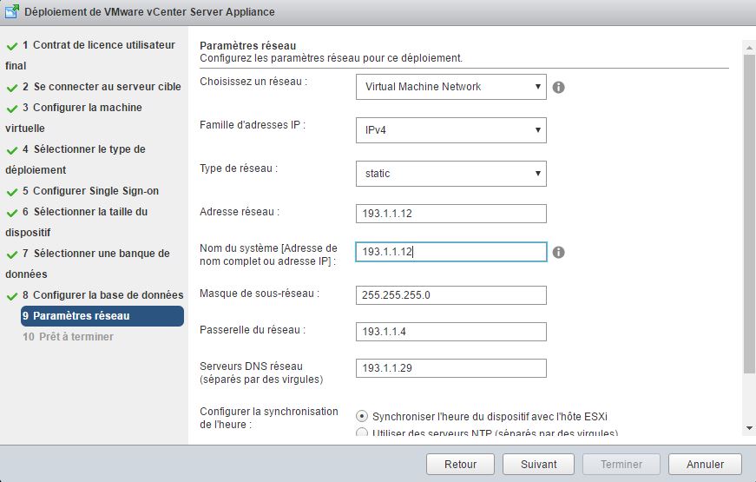This screenshot has width=756, height=482.
Task: Click the 'Famille d'adresses IP :' label
Action: click(x=253, y=125)
